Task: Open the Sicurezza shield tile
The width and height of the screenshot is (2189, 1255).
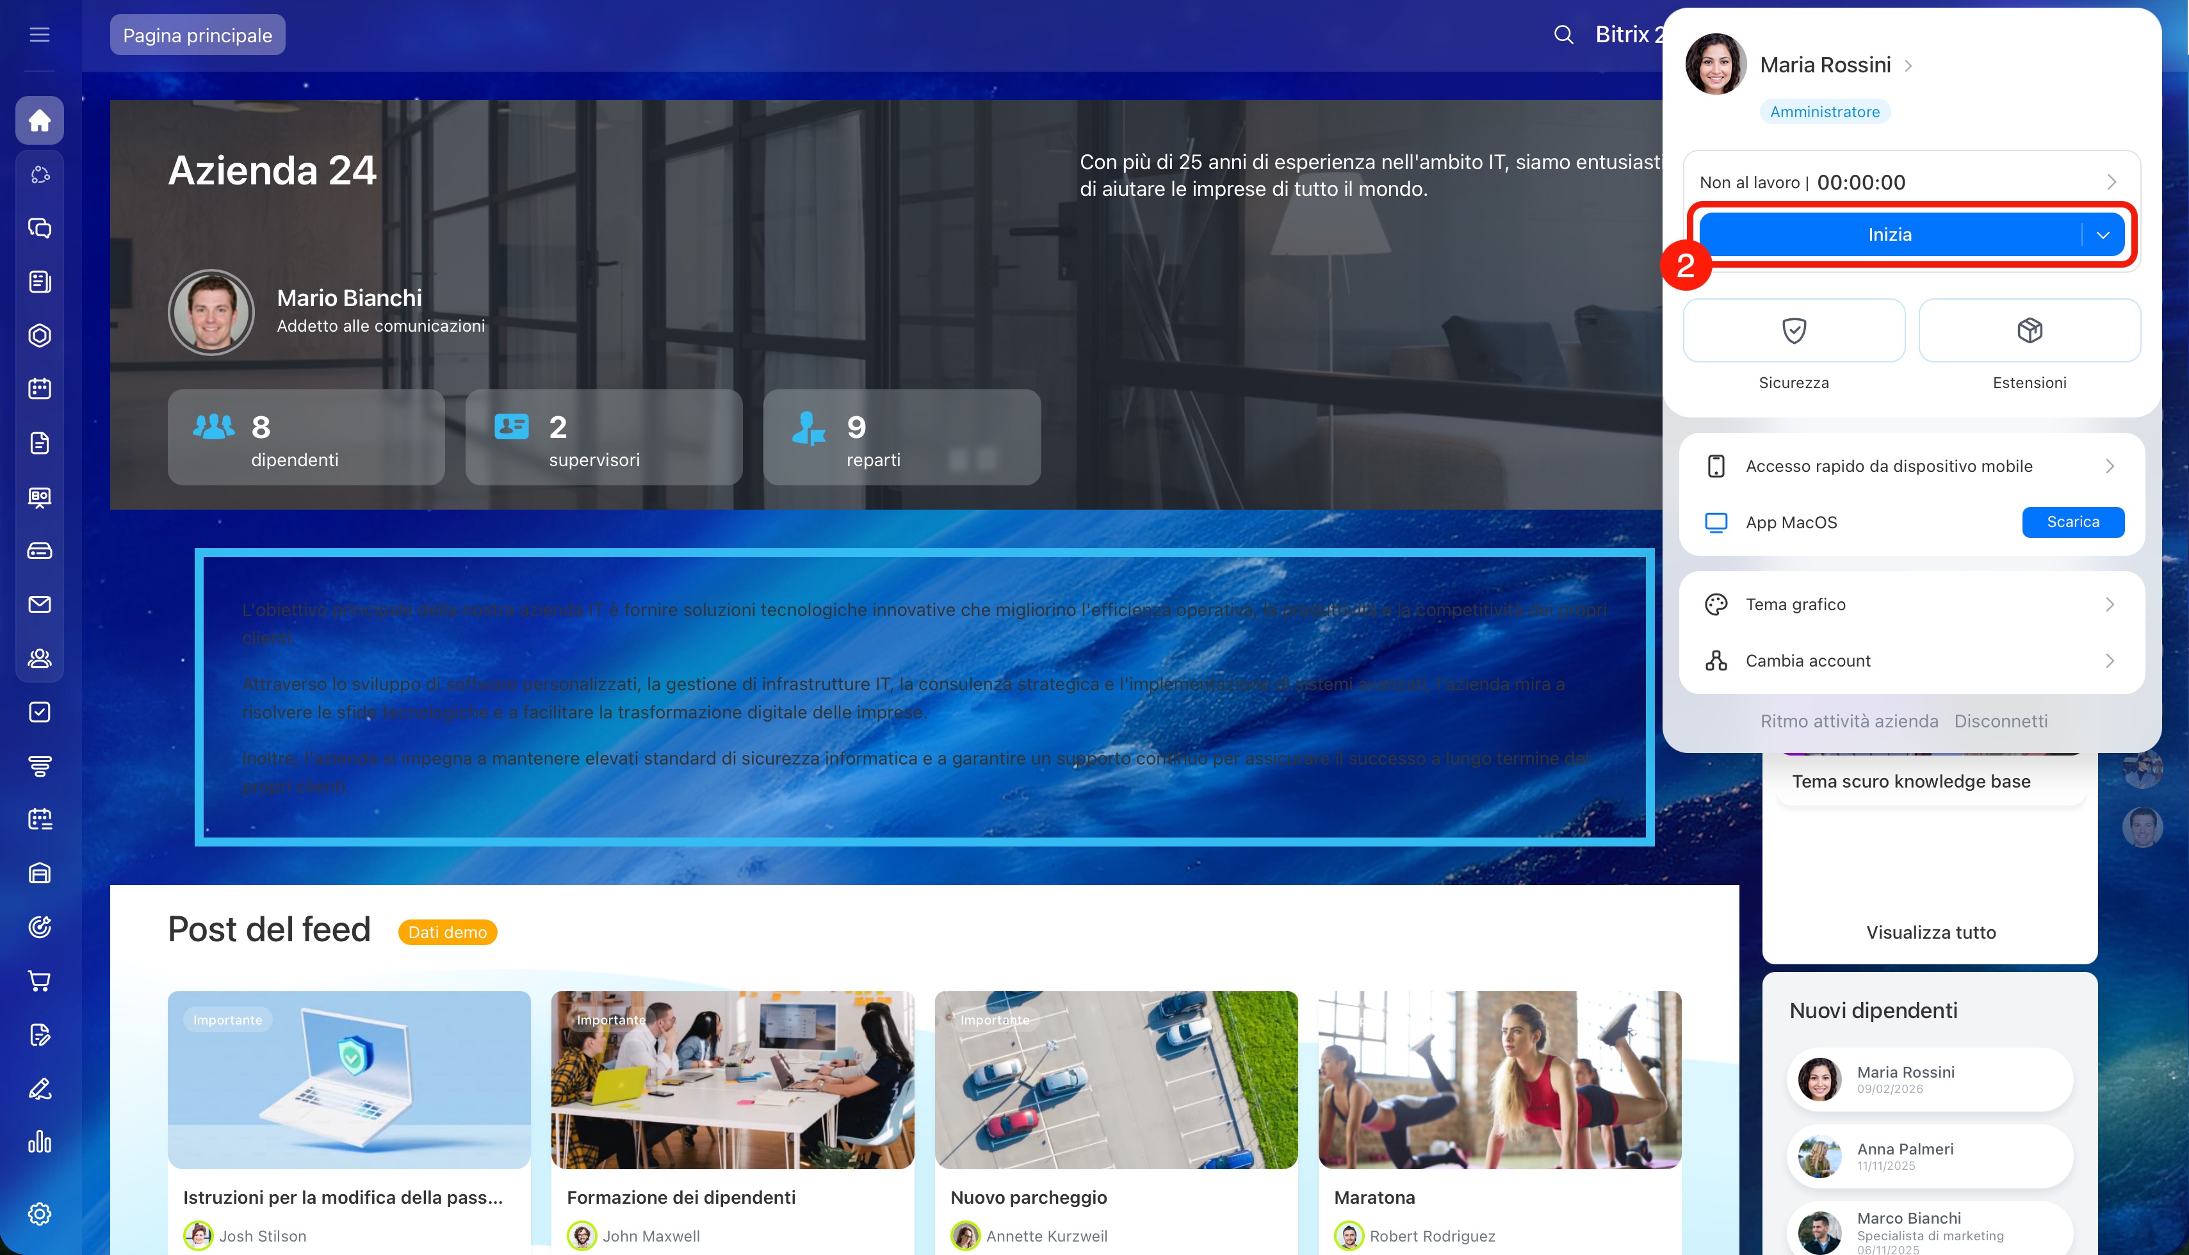Action: [x=1793, y=331]
